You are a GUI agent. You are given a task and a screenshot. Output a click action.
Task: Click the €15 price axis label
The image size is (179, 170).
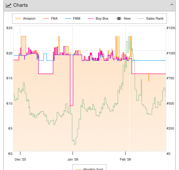point(9,78)
